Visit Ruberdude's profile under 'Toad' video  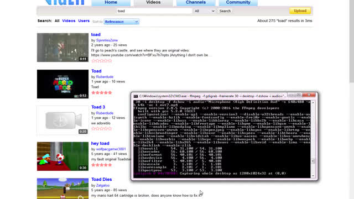[105, 77]
